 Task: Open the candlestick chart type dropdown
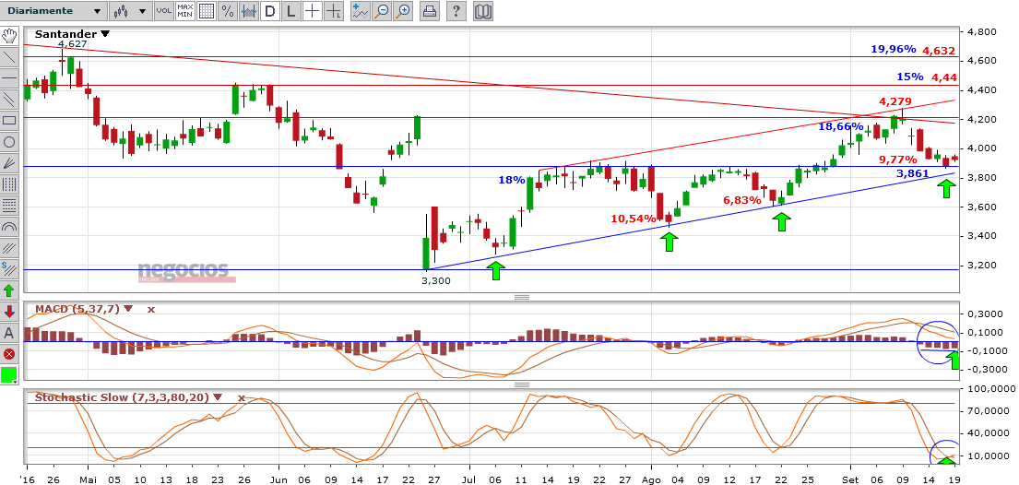point(130,11)
